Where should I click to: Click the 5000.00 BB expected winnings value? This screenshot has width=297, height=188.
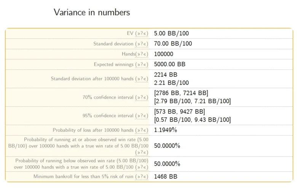coord(169,64)
